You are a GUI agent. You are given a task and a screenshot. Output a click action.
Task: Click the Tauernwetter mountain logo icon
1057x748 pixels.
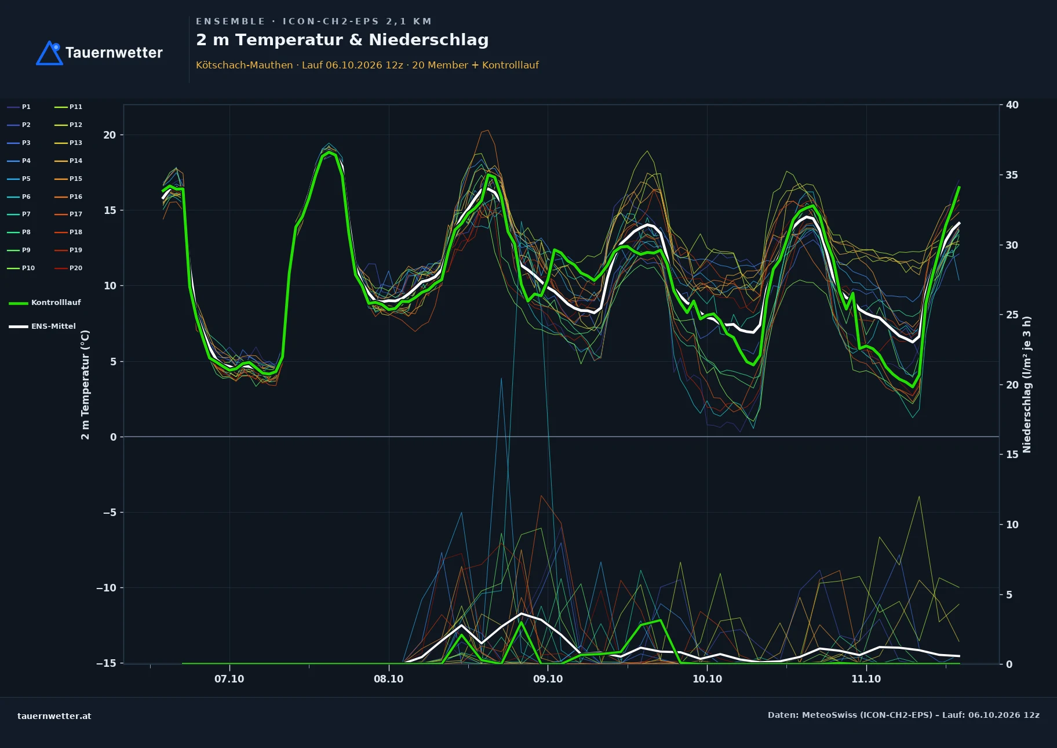[49, 53]
